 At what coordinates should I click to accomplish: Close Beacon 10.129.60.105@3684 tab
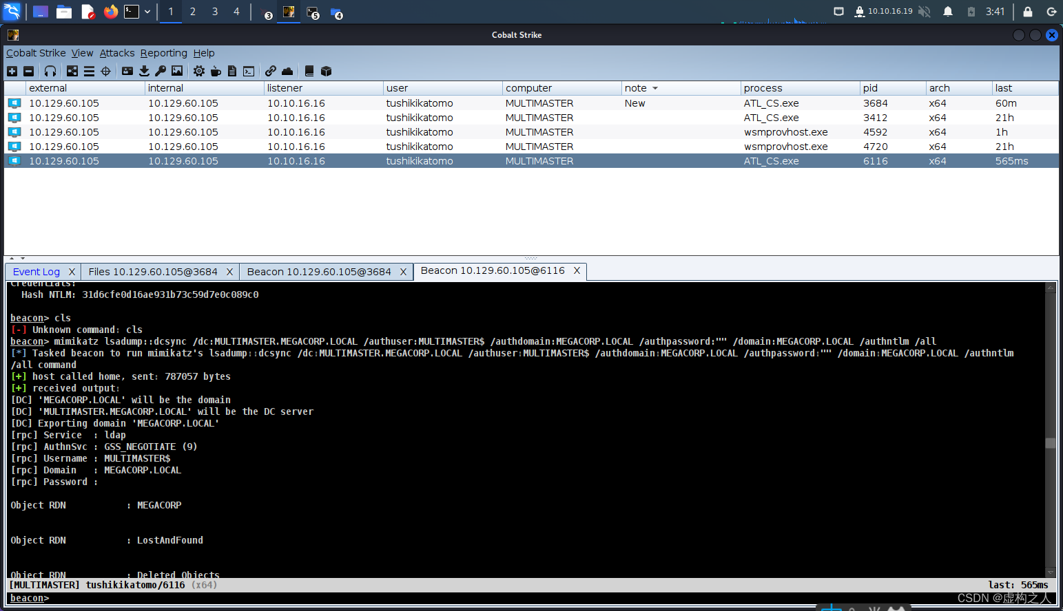404,272
